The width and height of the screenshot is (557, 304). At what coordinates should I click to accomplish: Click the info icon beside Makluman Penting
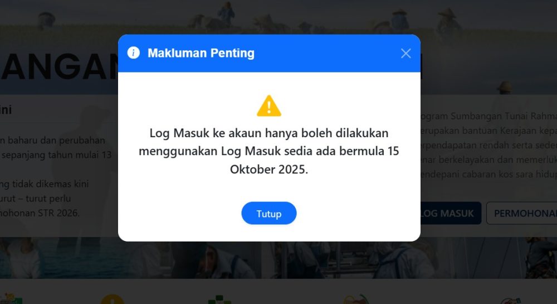tap(133, 52)
